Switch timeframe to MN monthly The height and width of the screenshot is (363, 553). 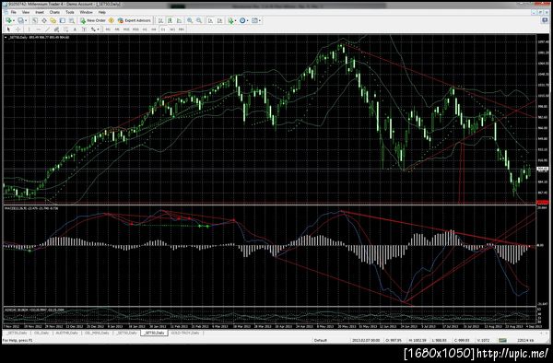tap(182, 29)
